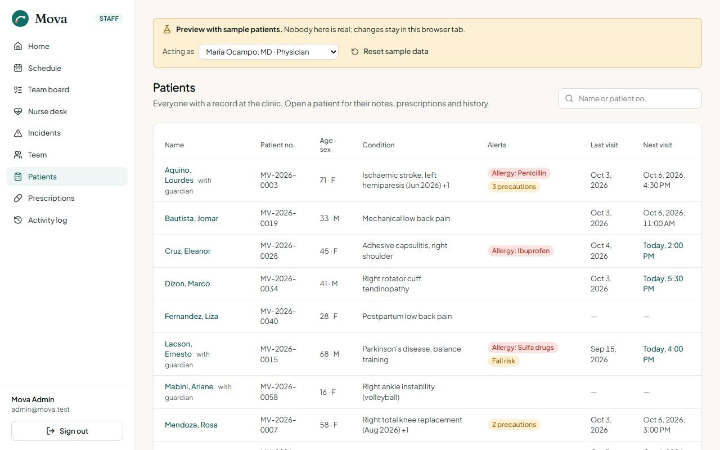
Task: Click the 2 precautions badge
Action: tap(514, 425)
